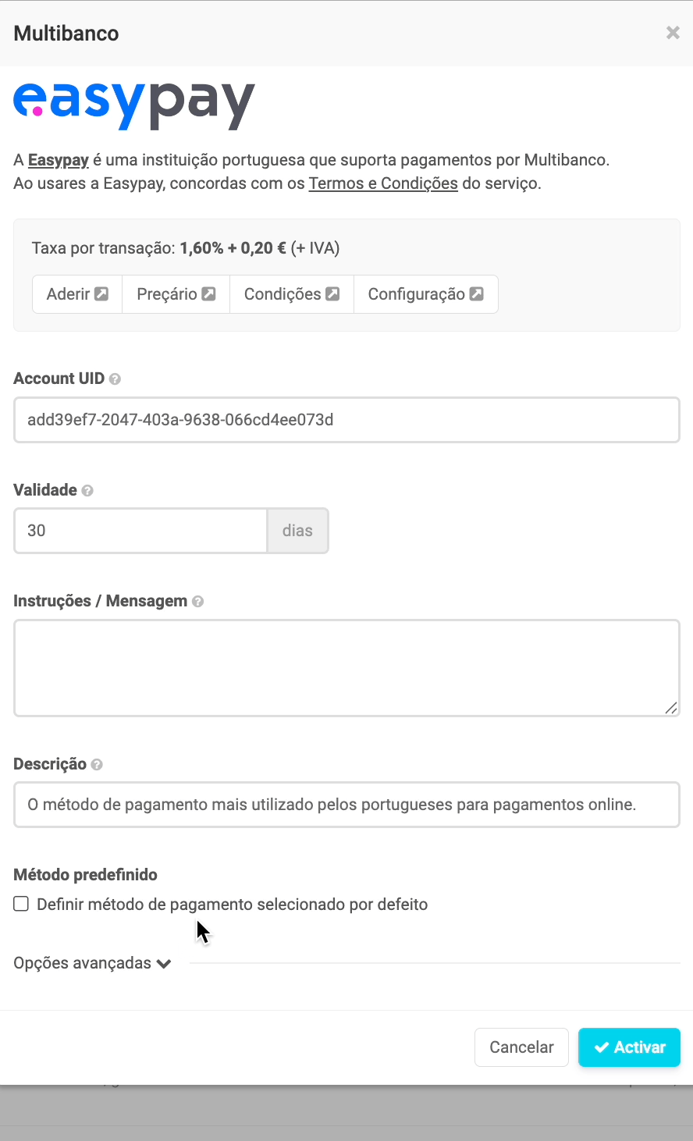Open Termos e Condições link
693x1141 pixels.
(383, 183)
